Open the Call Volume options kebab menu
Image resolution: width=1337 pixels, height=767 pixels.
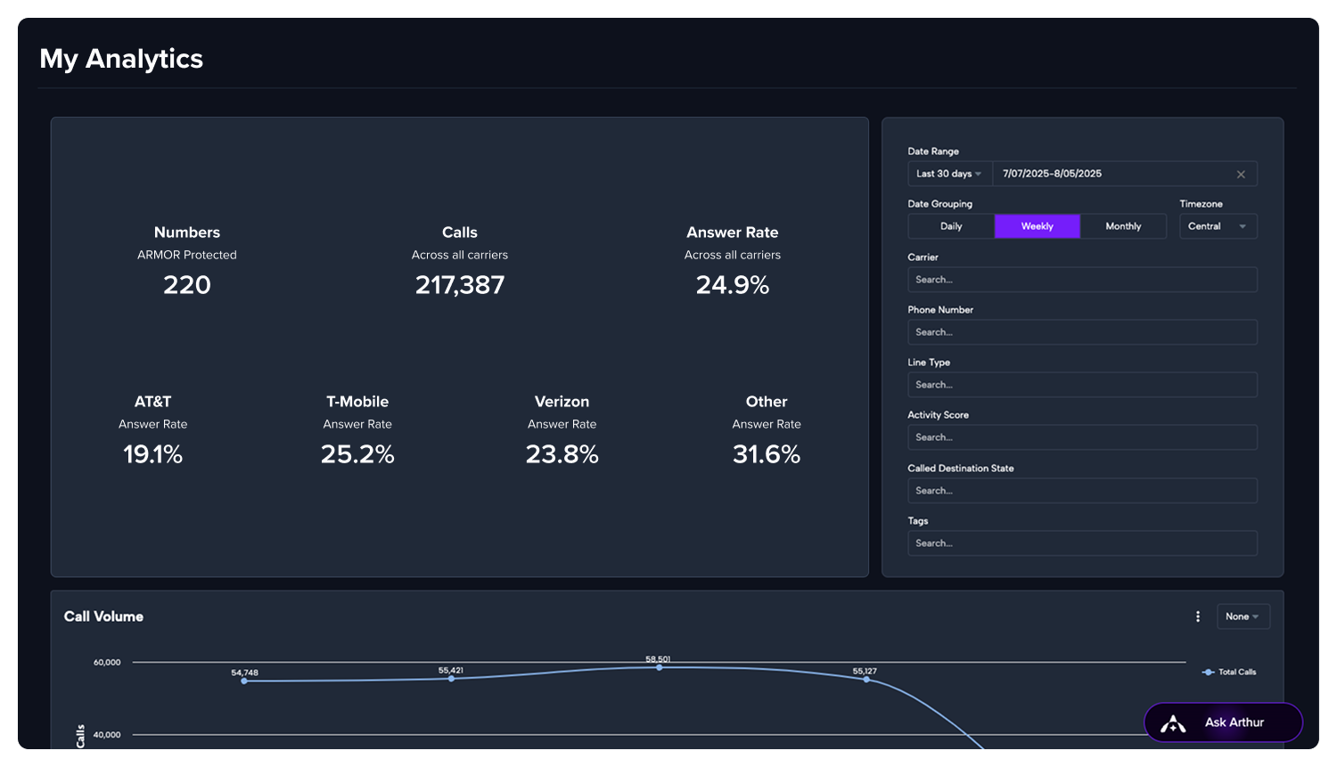coord(1197,616)
